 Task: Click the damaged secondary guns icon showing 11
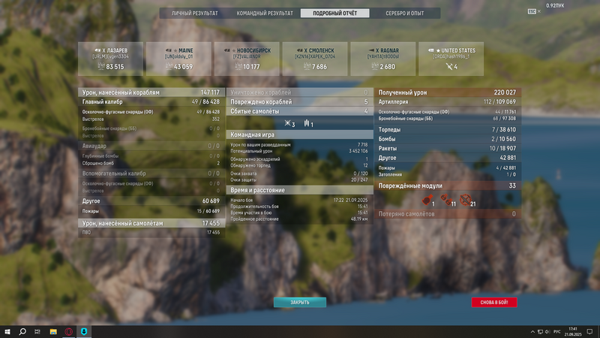coord(445,200)
